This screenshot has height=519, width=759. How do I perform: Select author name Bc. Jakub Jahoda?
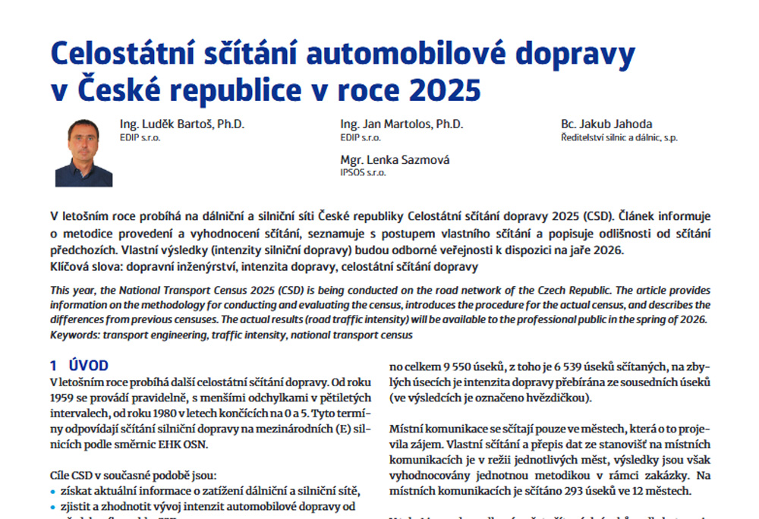click(606, 124)
